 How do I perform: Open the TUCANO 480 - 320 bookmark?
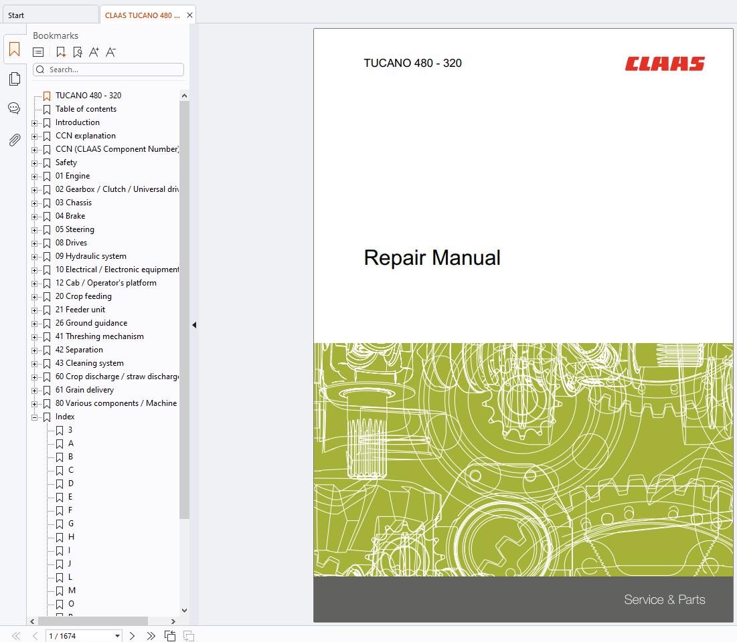click(88, 96)
